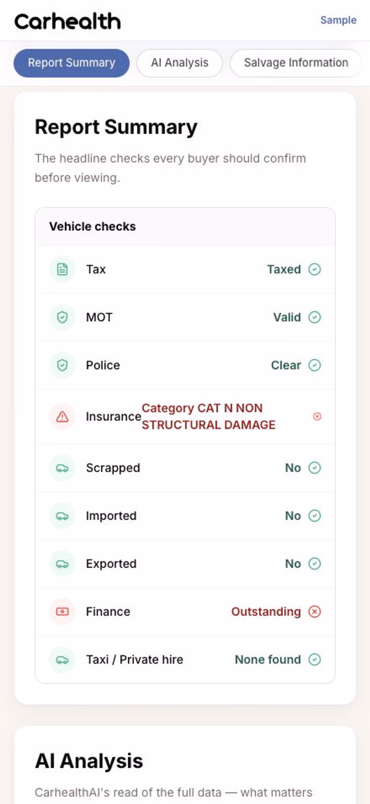Viewport: 370px width, 804px height.
Task: Click the Tax document icon
Action: (x=63, y=269)
